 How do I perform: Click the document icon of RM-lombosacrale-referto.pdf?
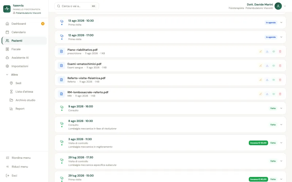click(x=61, y=94)
